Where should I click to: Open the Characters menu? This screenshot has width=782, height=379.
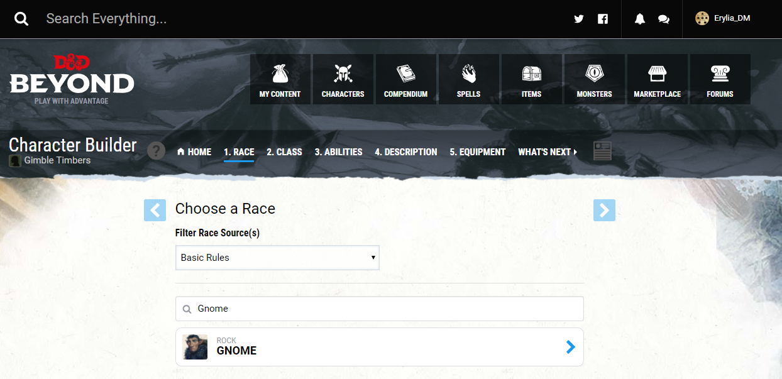pyautogui.click(x=343, y=79)
